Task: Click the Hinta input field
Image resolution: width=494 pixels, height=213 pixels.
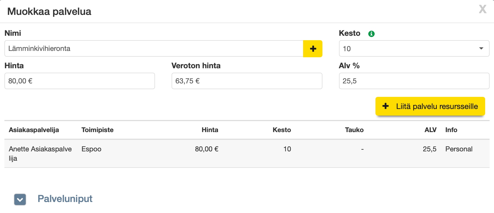Action: pos(80,81)
